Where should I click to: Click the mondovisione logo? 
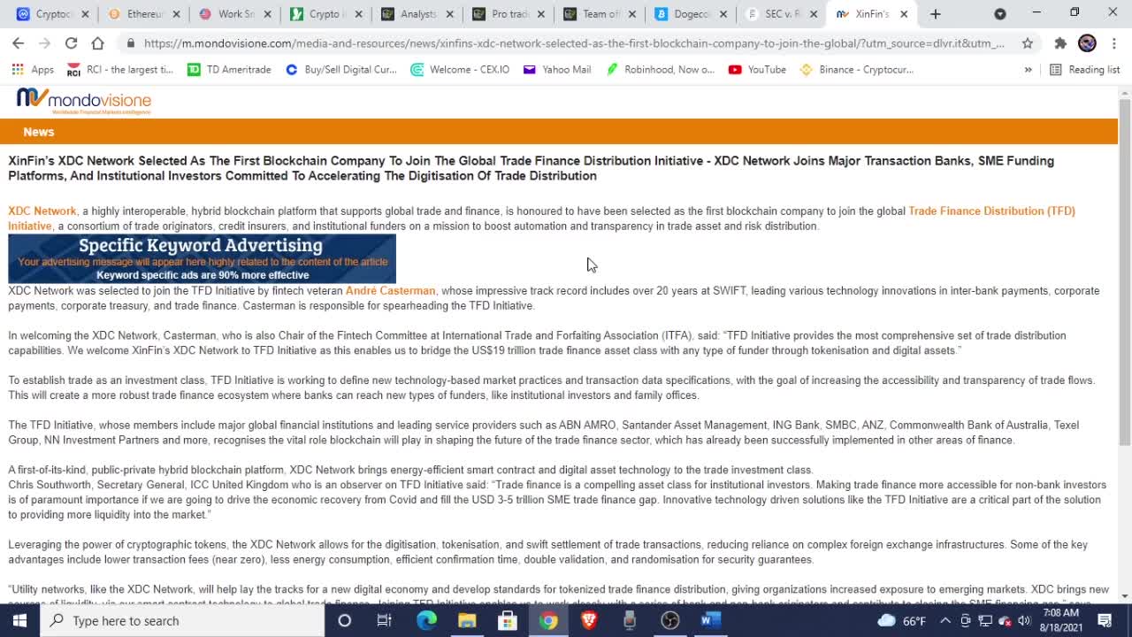[x=84, y=102]
